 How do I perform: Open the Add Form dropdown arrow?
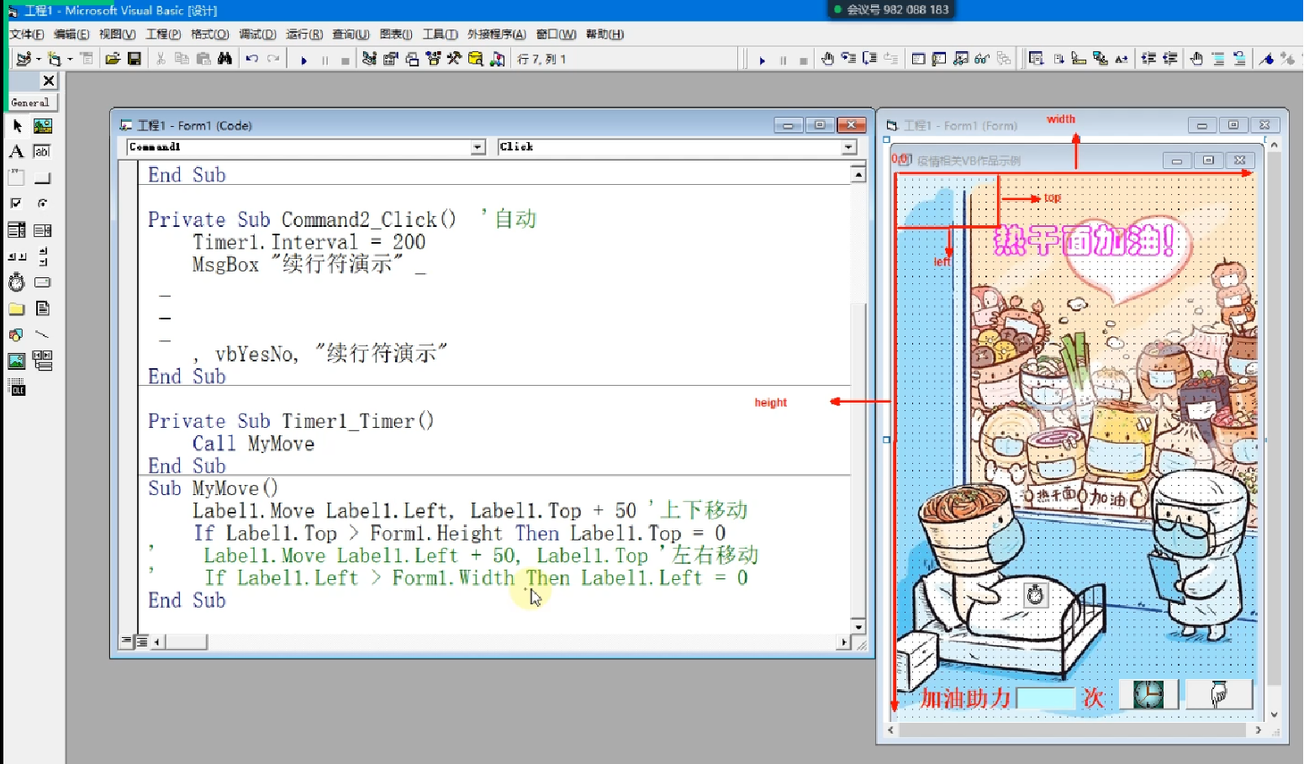coord(70,60)
